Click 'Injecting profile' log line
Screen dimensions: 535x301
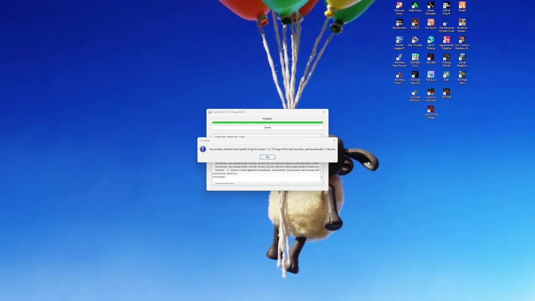225,173
